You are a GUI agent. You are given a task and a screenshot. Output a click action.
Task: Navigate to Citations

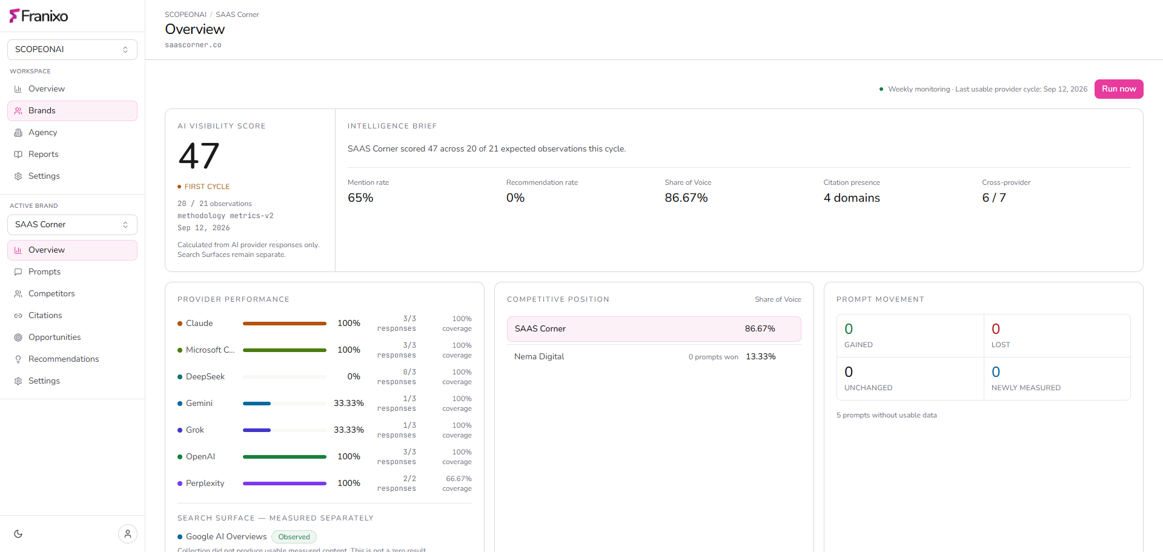72,316
